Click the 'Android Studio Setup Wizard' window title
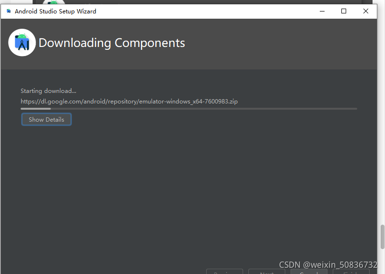Image resolution: width=385 pixels, height=274 pixels. [x=56, y=11]
